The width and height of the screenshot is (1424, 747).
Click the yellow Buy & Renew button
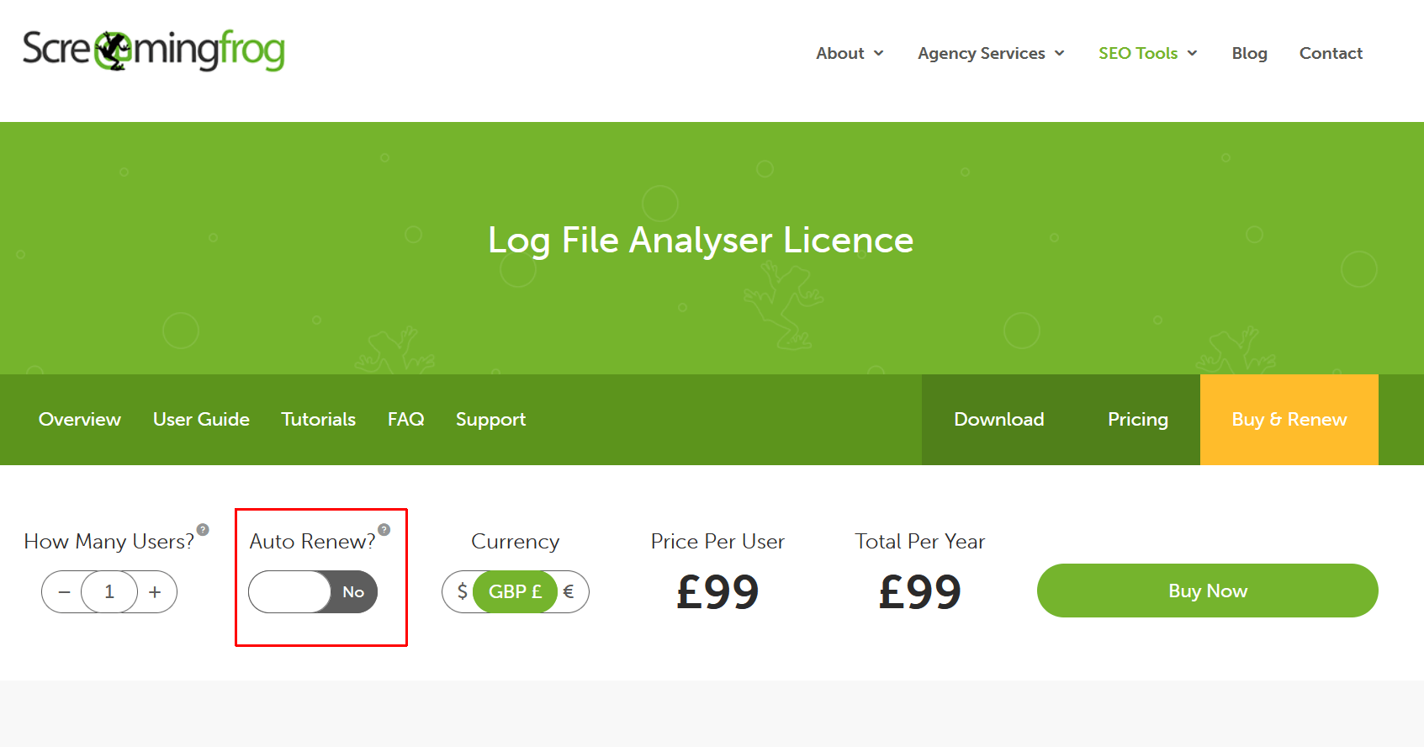point(1289,419)
